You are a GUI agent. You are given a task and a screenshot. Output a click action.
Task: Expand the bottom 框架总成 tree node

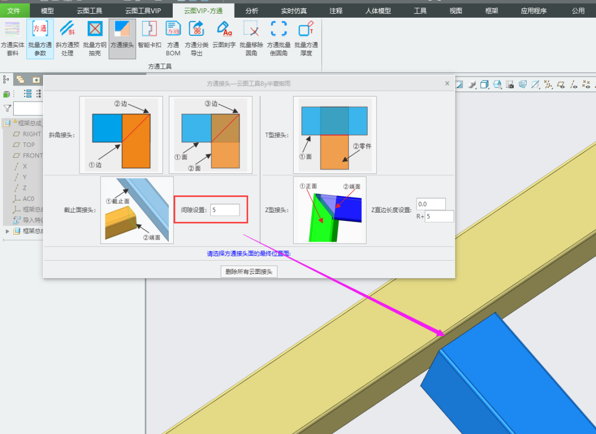pyautogui.click(x=7, y=231)
